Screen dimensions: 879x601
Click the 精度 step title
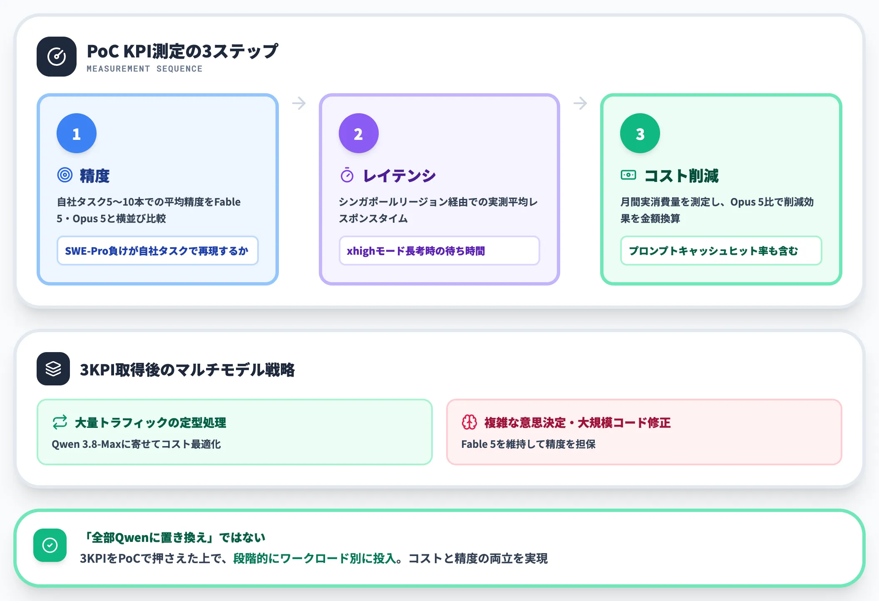click(95, 176)
